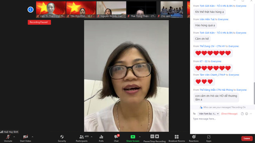Click the green Share Screen icon
The width and height of the screenshot is (255, 143).
[133, 137]
